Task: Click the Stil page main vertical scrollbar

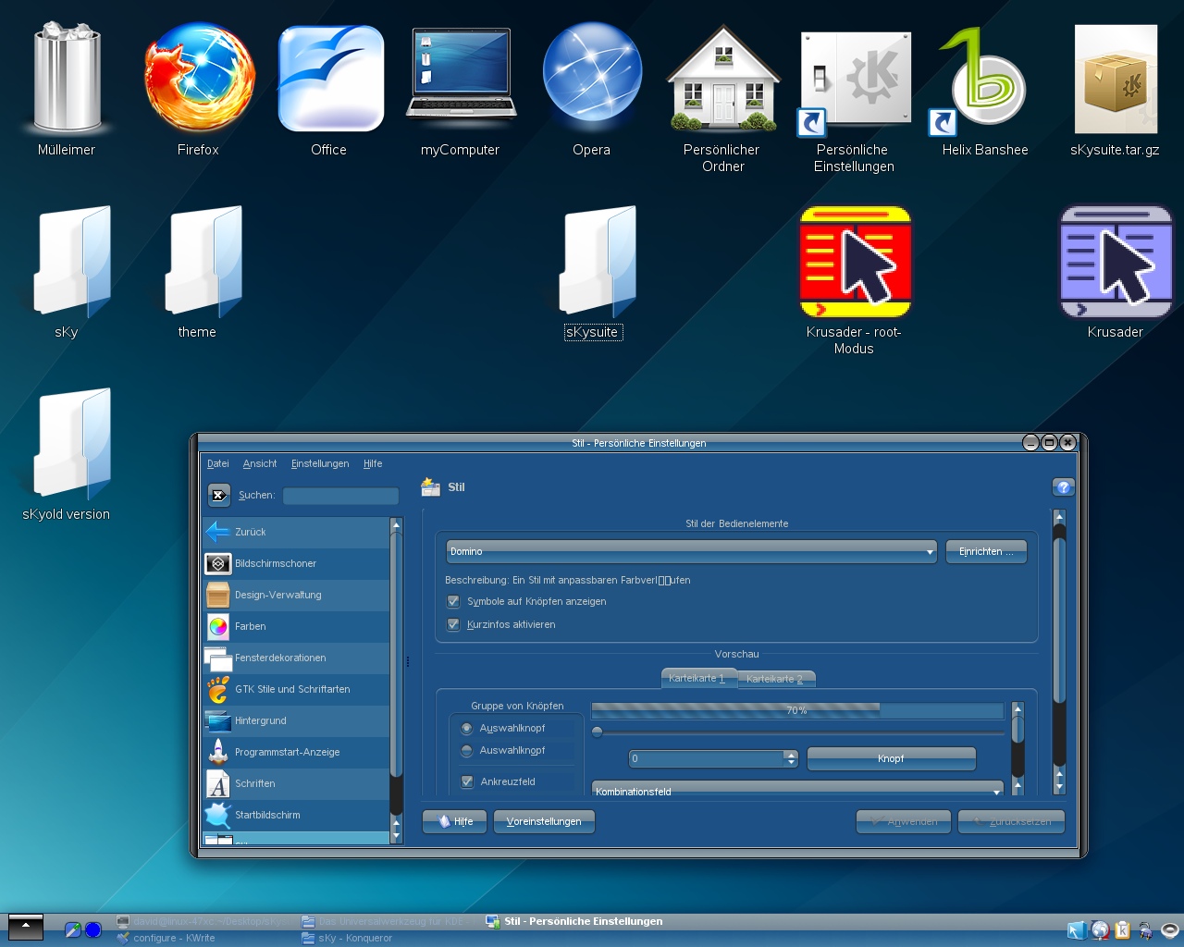Action: 1059,651
